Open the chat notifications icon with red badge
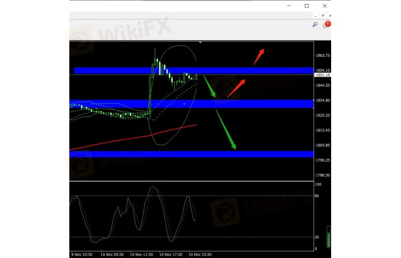Screen dimensions: 401x258 coord(327,25)
